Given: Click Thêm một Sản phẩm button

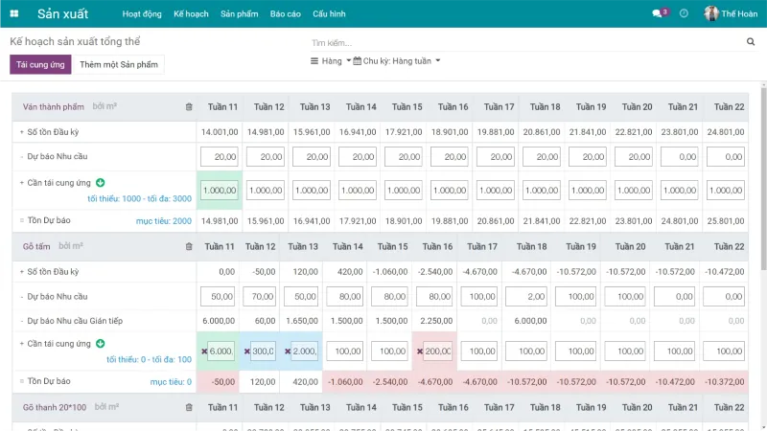Looking at the screenshot, I should (x=119, y=64).
